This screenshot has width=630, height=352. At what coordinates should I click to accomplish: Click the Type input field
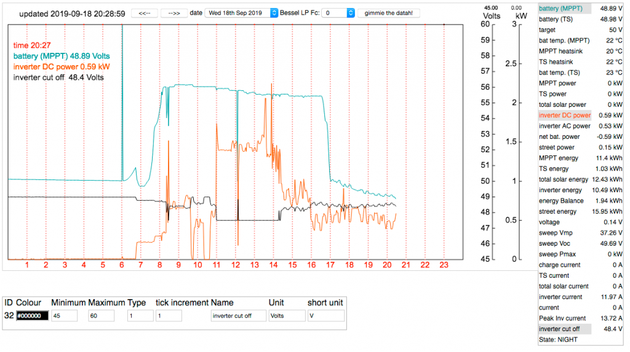click(x=140, y=316)
